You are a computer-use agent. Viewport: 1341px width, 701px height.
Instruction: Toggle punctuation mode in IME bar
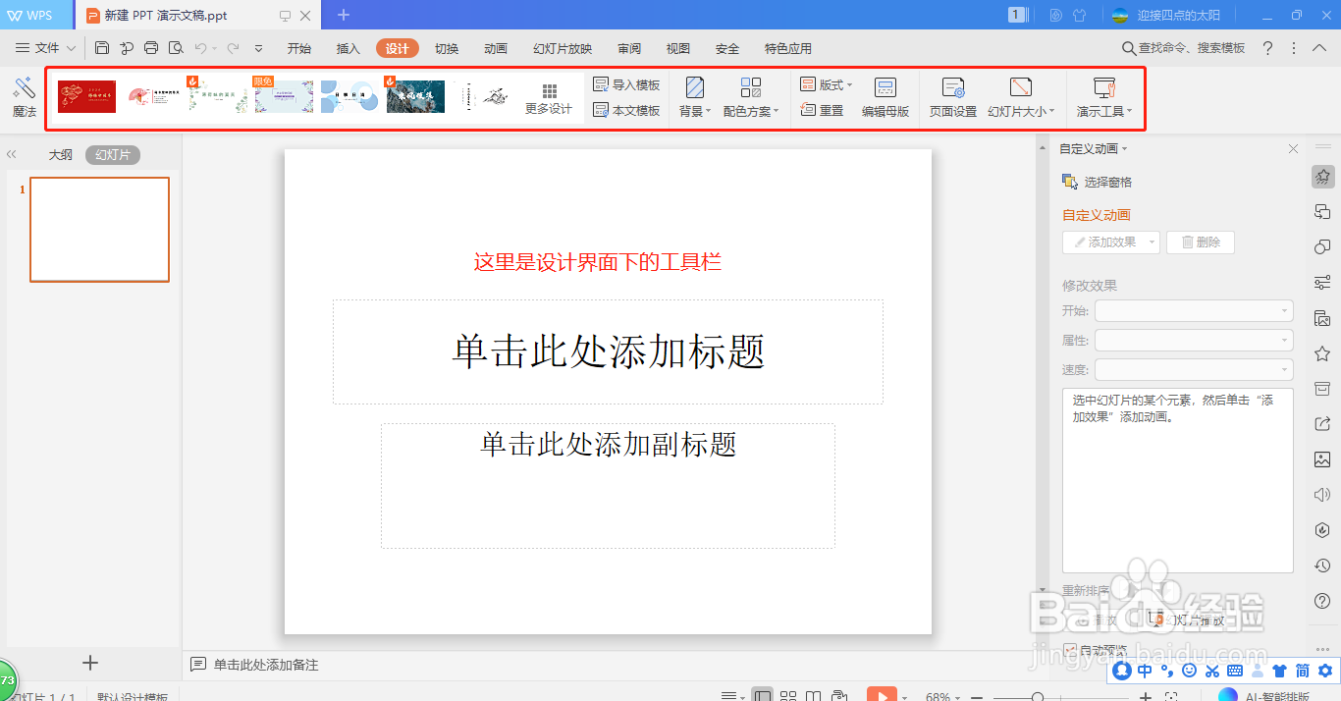click(1166, 671)
